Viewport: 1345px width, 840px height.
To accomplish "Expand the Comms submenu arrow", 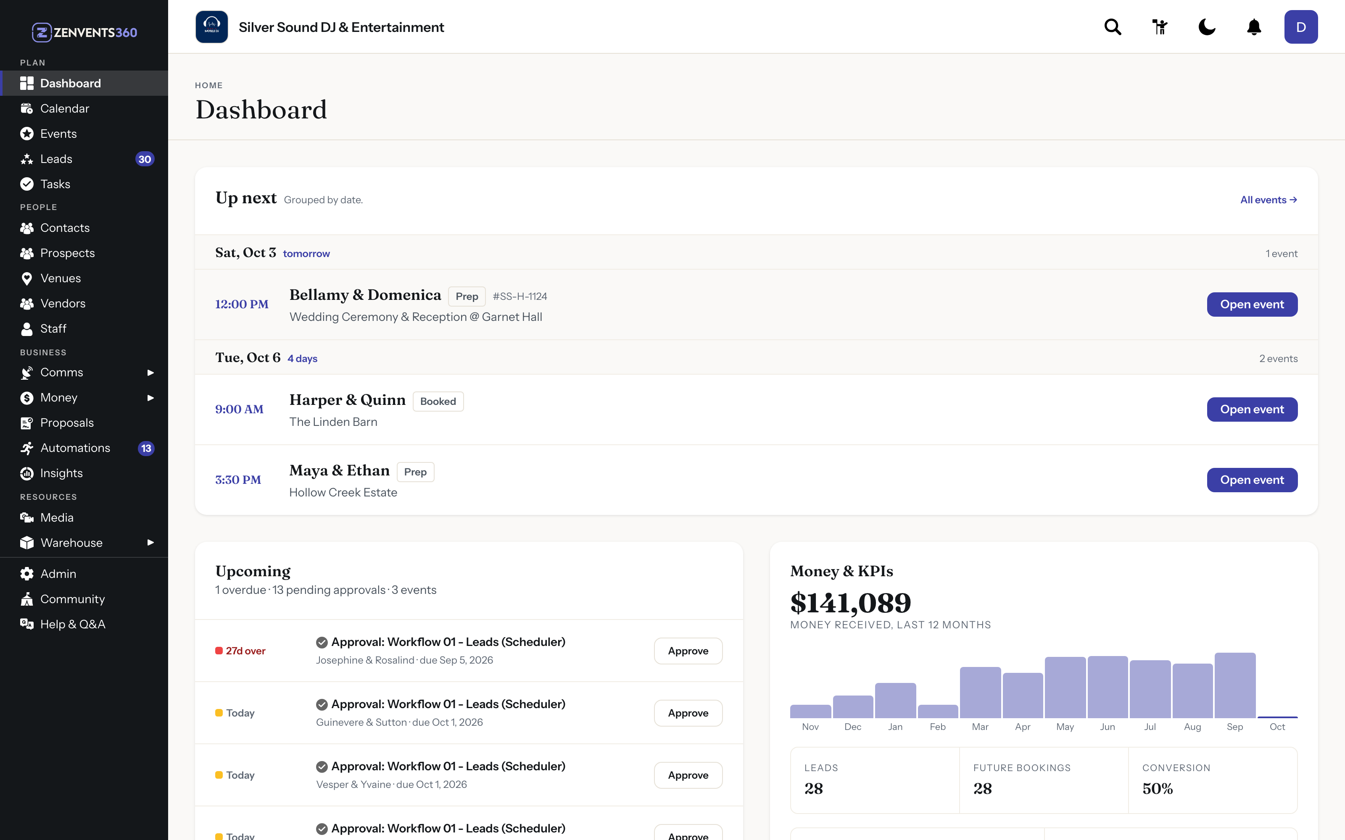I will (150, 372).
